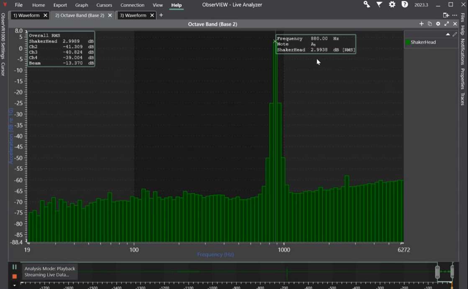
Task: Open a new window from the tab bar icon
Action: (445, 15)
